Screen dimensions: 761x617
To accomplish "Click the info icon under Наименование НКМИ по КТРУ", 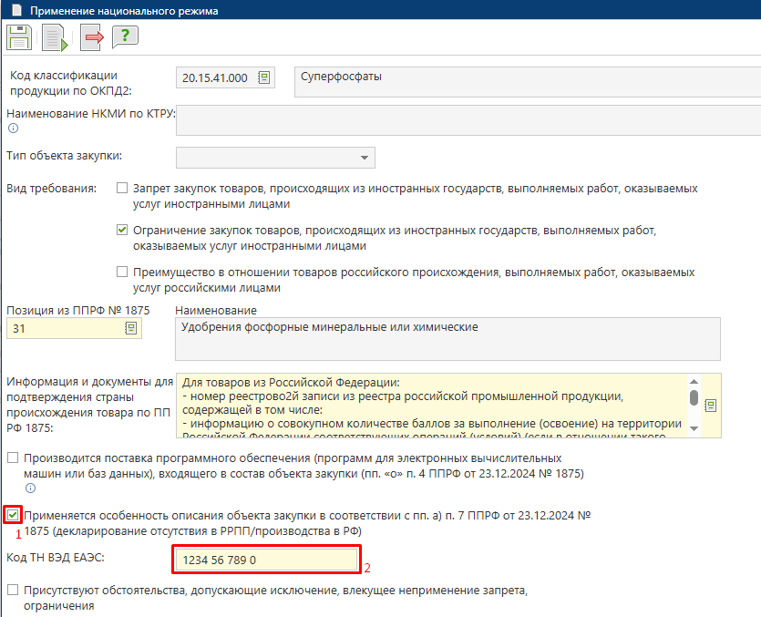I will [x=13, y=129].
